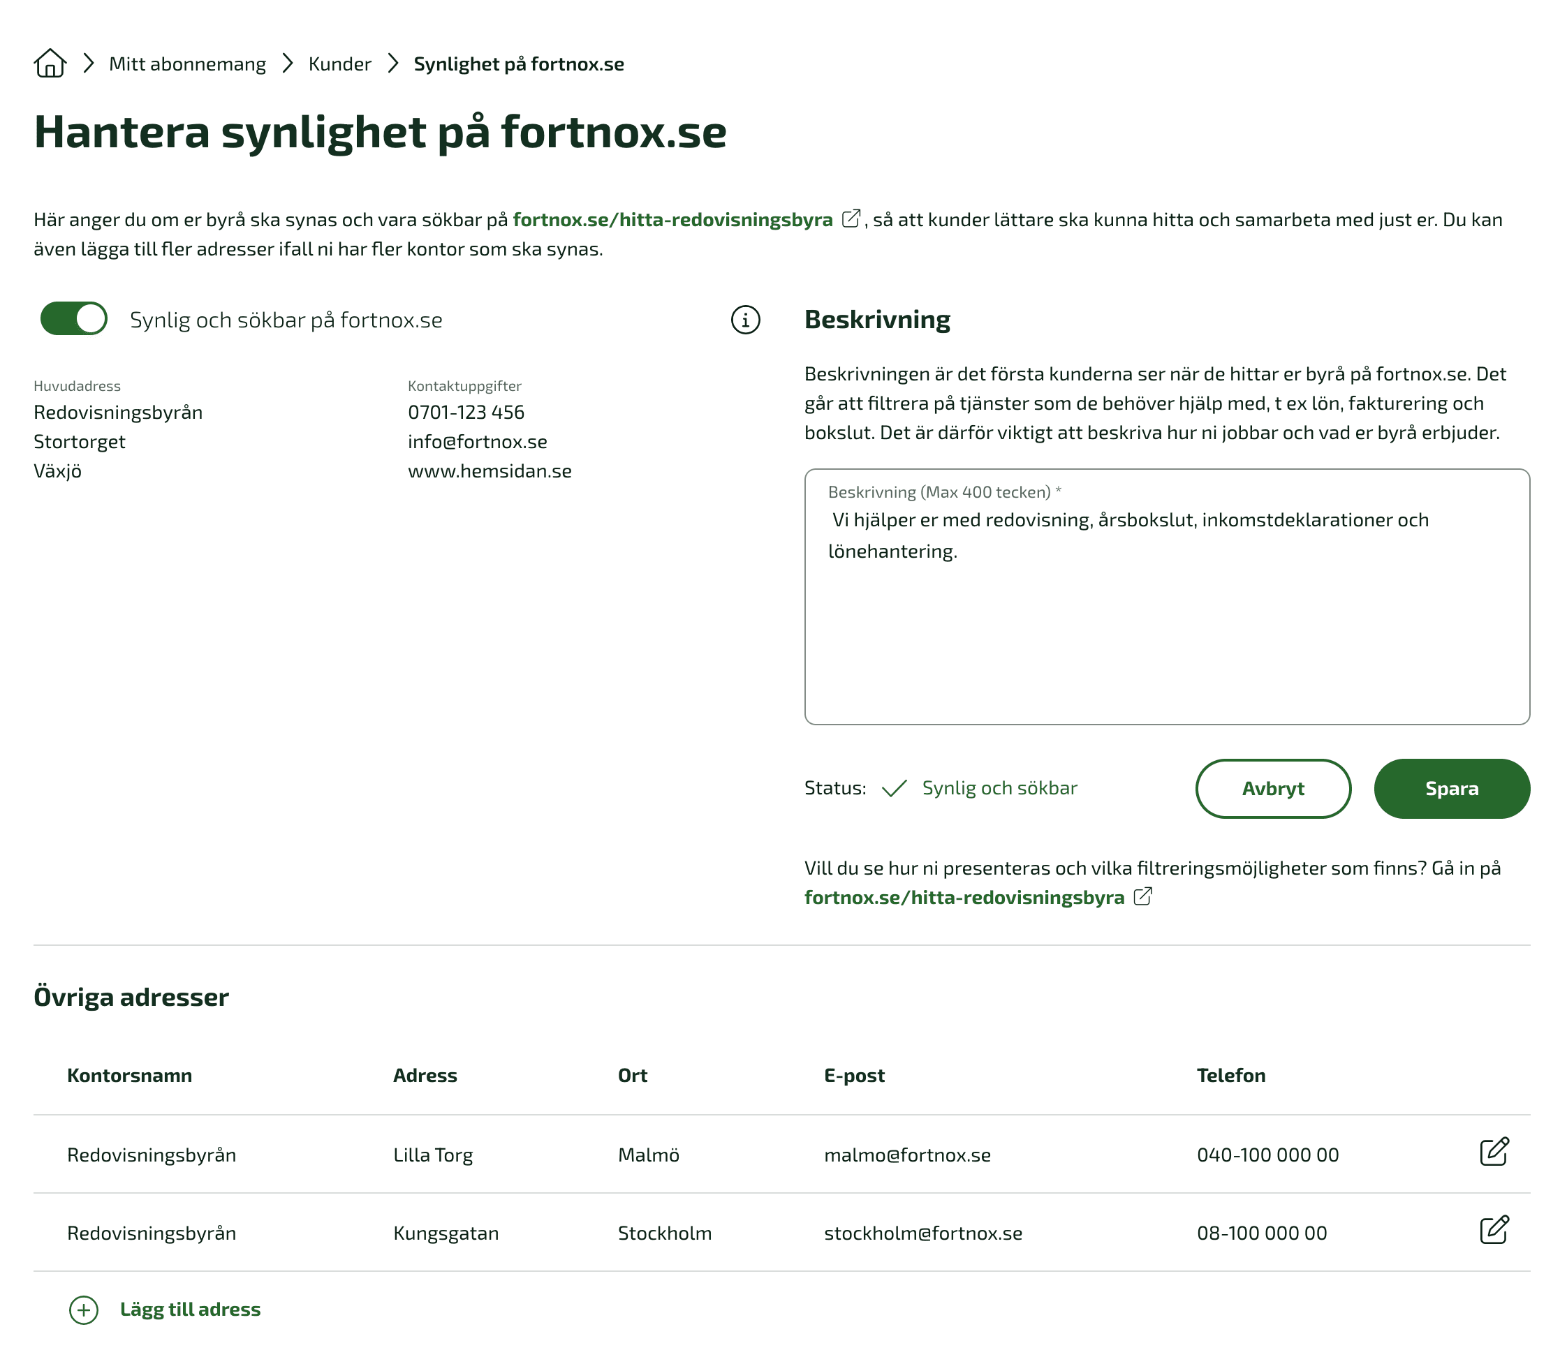Click the Status checkmark icon
The width and height of the screenshot is (1567, 1357).
[x=894, y=788]
